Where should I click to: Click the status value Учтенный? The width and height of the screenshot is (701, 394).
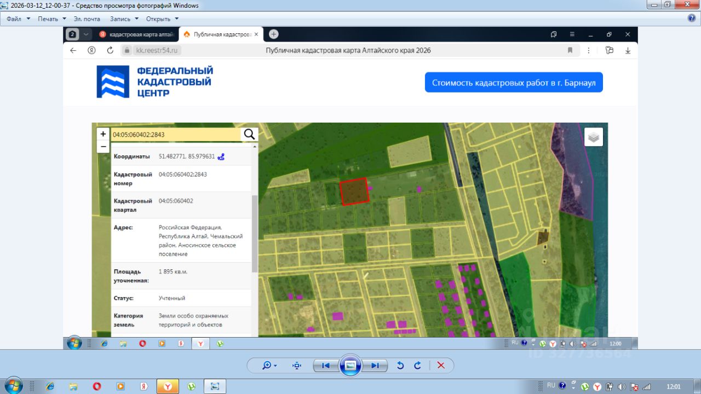[x=172, y=298]
